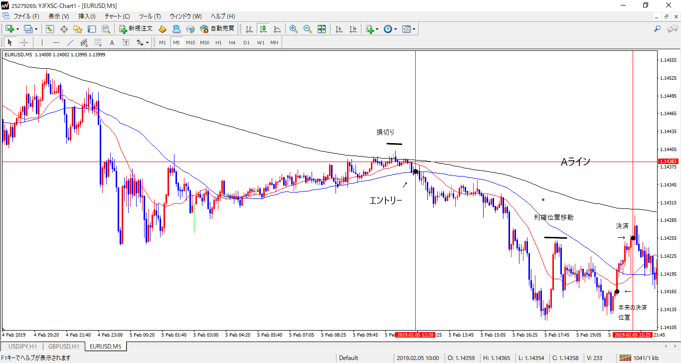Open the ウィンドウ (W) menu
The height and width of the screenshot is (363, 681).
click(186, 16)
